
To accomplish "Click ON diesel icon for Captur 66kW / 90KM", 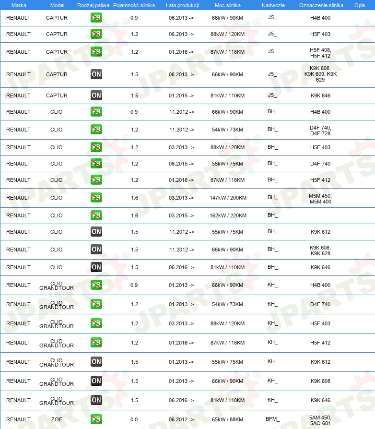I will [x=96, y=74].
